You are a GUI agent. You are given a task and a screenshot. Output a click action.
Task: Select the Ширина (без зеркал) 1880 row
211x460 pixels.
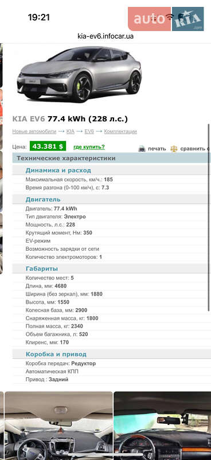tap(111, 294)
